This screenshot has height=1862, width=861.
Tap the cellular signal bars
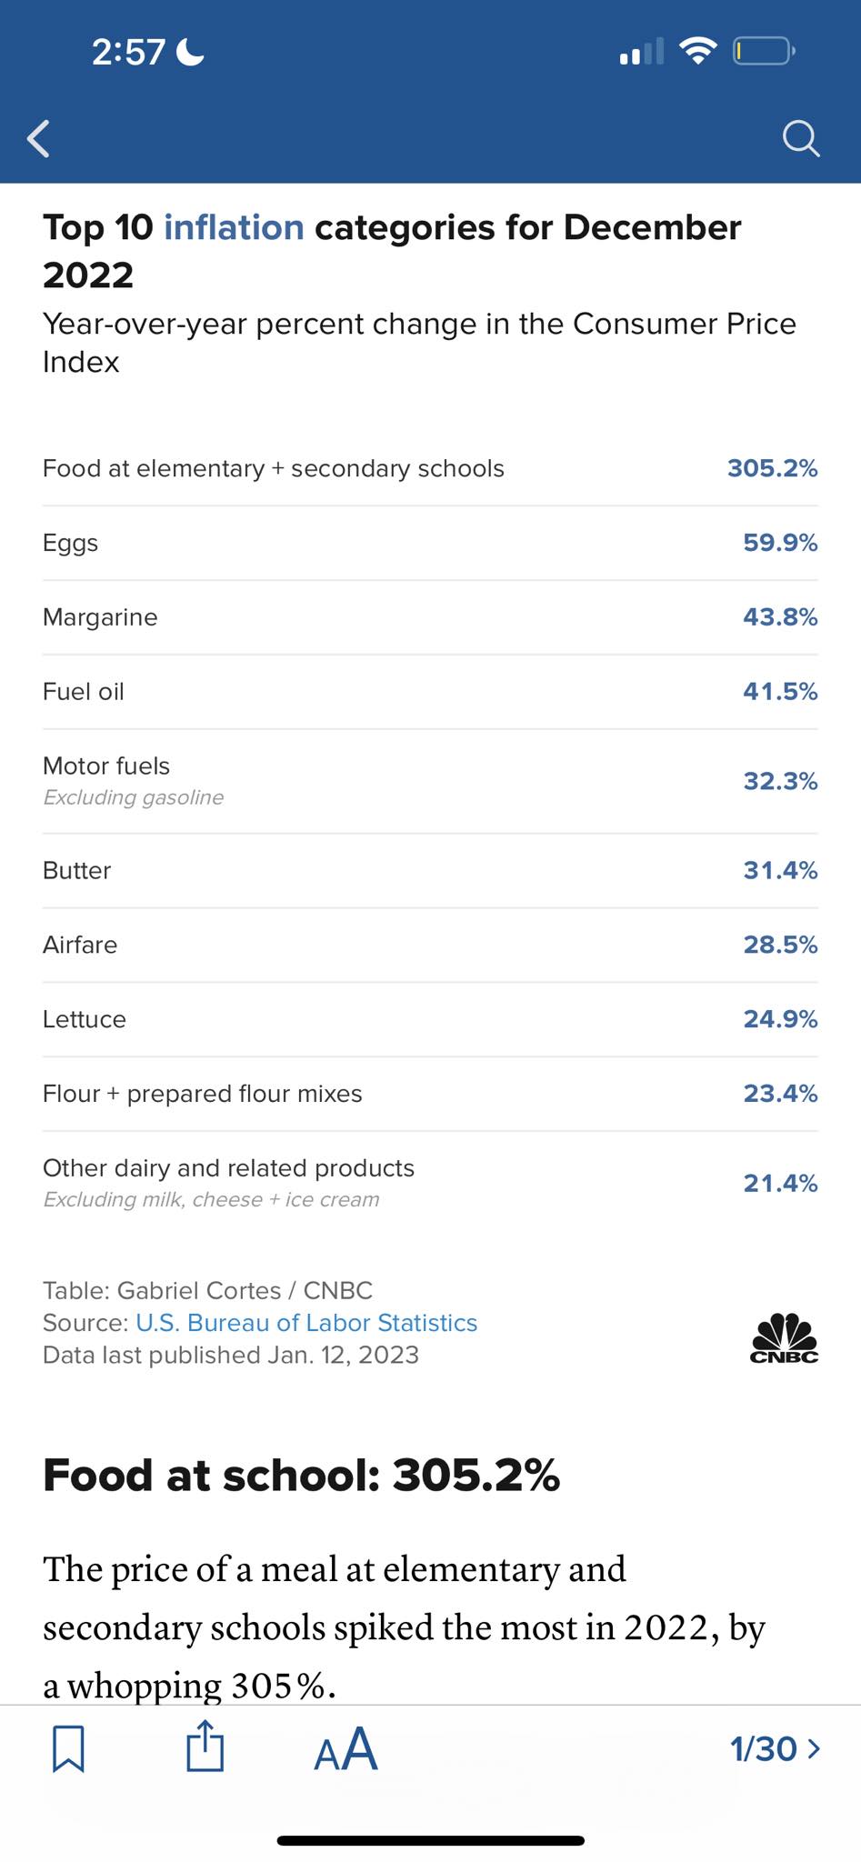click(641, 52)
